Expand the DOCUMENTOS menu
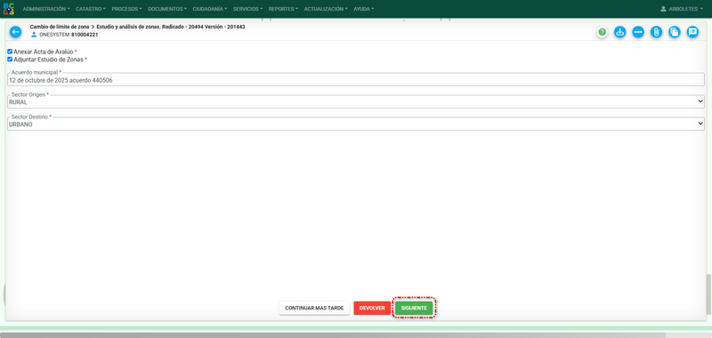The image size is (712, 338). coord(167,9)
